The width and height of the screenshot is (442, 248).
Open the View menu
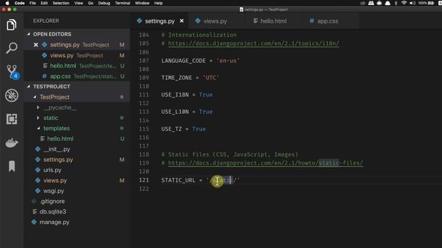click(x=79, y=3)
